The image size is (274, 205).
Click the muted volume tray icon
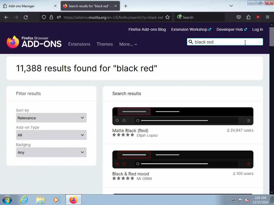click(x=247, y=200)
